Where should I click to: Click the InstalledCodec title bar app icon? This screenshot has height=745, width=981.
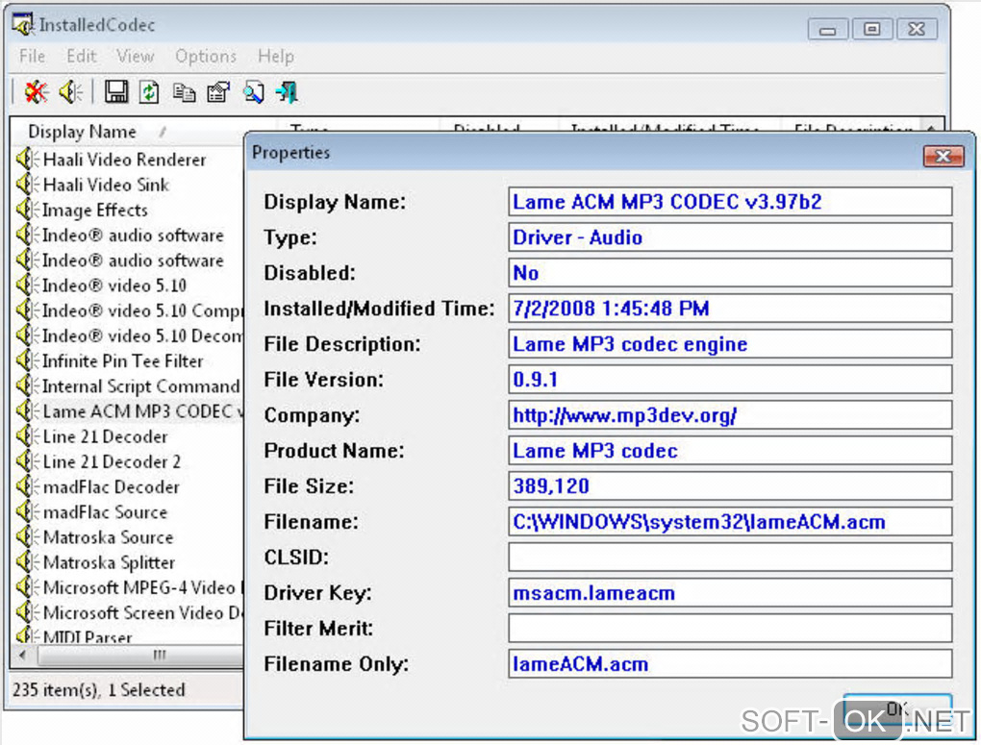click(x=22, y=24)
